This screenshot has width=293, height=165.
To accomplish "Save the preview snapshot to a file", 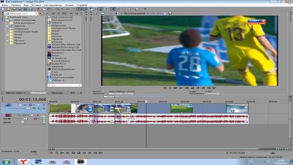I will point(170,13).
